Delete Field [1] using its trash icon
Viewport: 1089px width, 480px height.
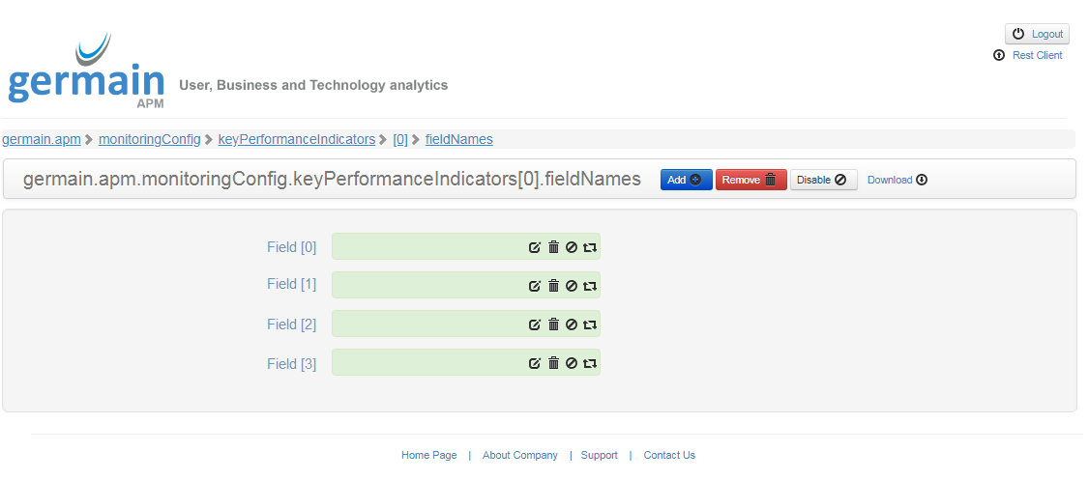554,286
